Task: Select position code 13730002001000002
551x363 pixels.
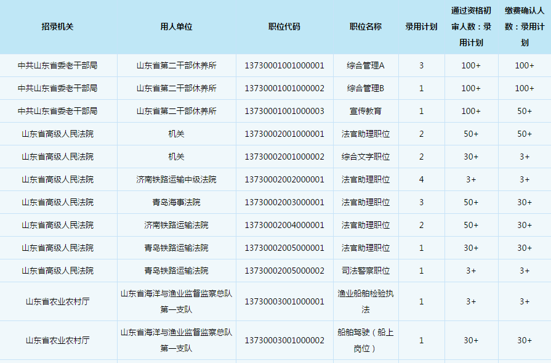Action: tap(284, 157)
